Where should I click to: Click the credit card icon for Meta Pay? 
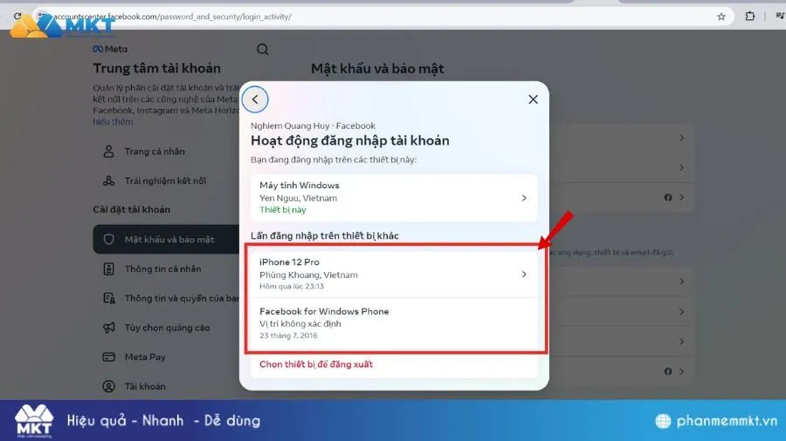coord(109,356)
